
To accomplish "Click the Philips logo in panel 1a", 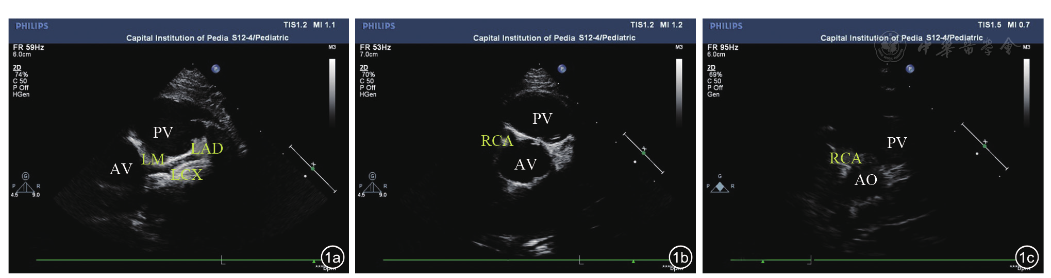I will (x=32, y=26).
